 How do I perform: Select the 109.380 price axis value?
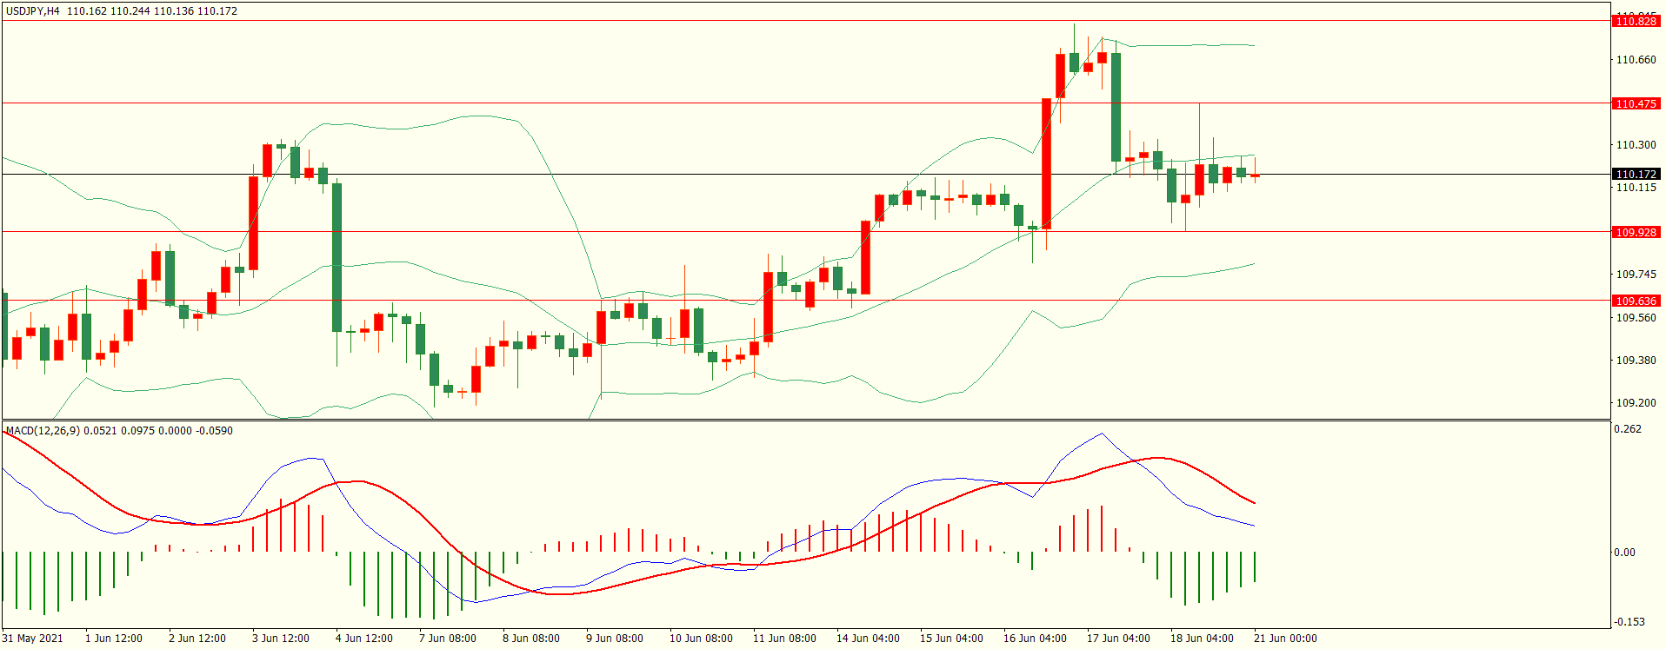coord(1636,361)
